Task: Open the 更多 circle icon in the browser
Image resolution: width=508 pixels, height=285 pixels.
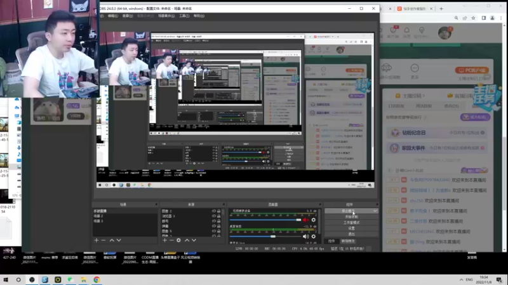Action: tap(415, 68)
